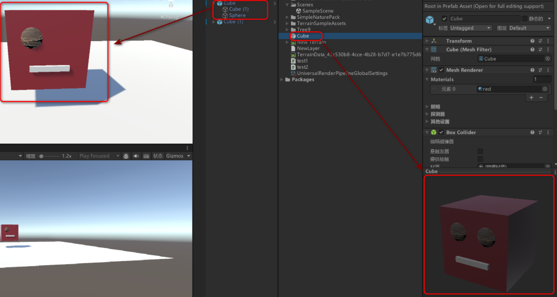Enable the 是触发器 trigger checkbox
This screenshot has height=297, width=557.
tap(480, 151)
